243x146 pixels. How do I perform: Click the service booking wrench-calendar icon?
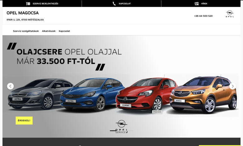[x=28, y=4]
